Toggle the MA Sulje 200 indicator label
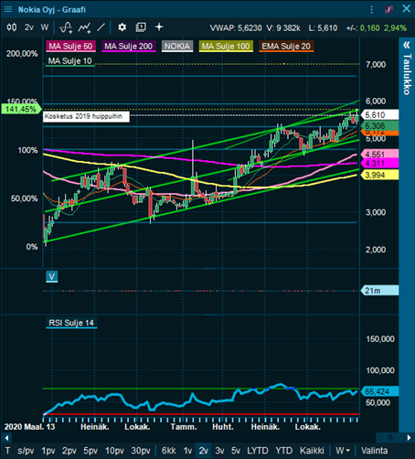This screenshot has height=459, width=415. pos(128,47)
